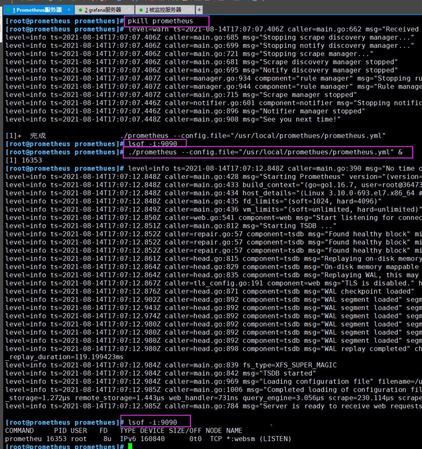Viewport: 422px width, 449px height.
Task: Click the PID '16353' in lsof output
Action: 56,439
